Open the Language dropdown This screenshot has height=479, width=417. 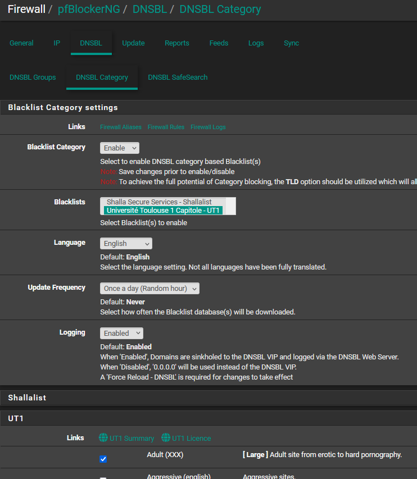126,244
